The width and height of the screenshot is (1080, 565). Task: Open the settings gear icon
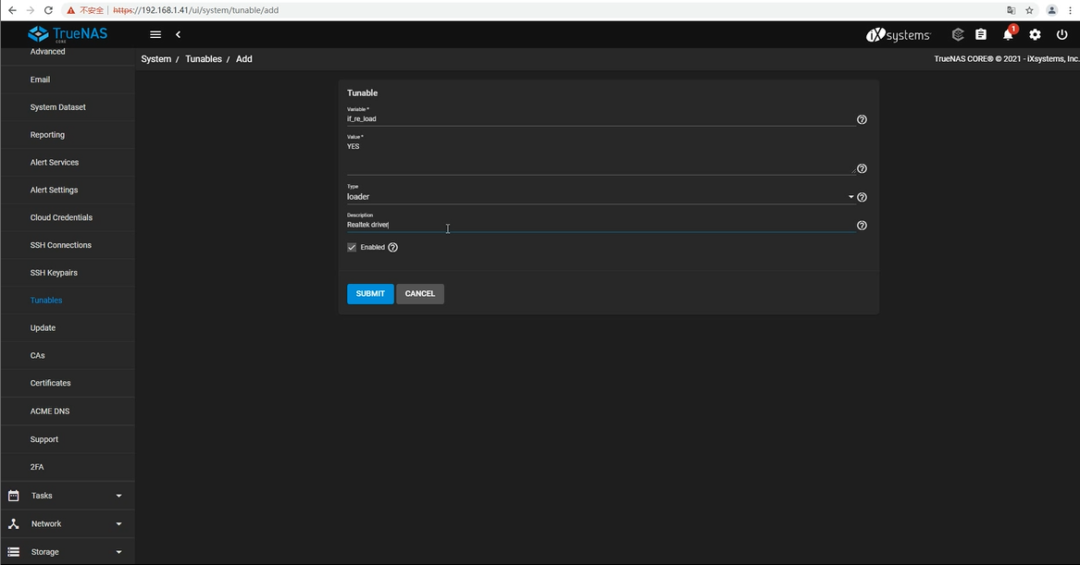(x=1035, y=34)
